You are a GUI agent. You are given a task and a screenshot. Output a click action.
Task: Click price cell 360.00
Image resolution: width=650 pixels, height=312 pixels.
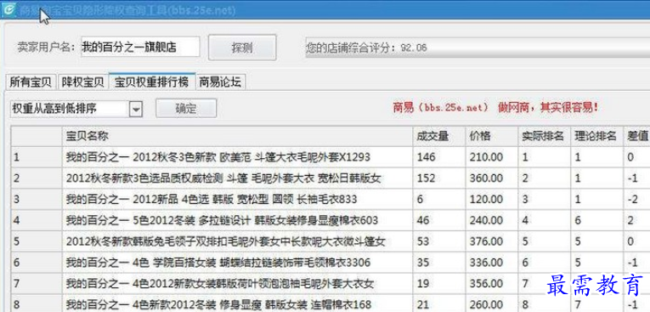pos(486,179)
